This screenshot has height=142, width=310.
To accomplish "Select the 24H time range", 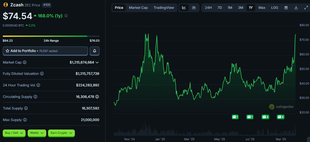I will pyautogui.click(x=208, y=8).
